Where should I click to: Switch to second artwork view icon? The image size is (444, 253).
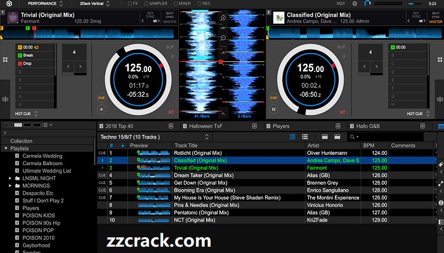click(337, 137)
